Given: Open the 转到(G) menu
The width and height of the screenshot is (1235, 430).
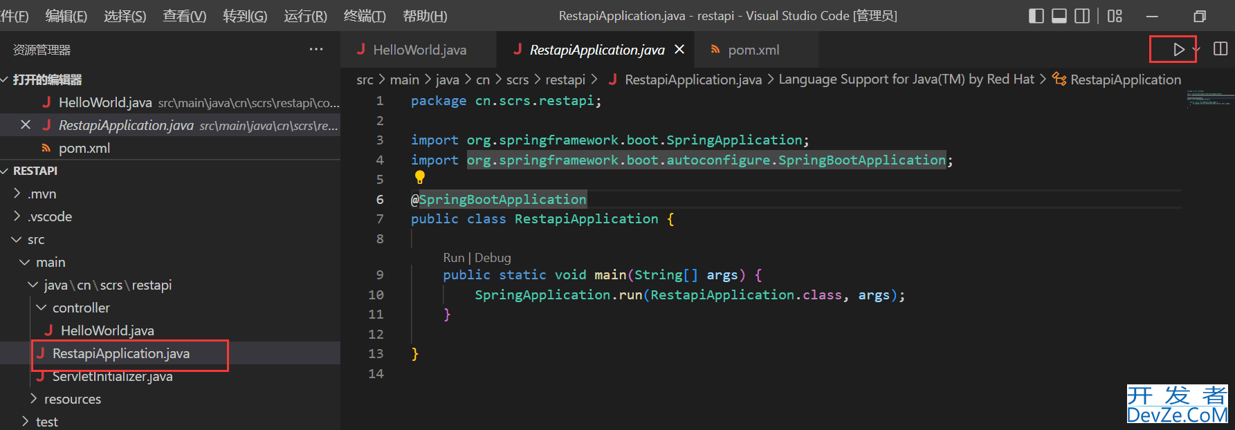Looking at the screenshot, I should [245, 16].
